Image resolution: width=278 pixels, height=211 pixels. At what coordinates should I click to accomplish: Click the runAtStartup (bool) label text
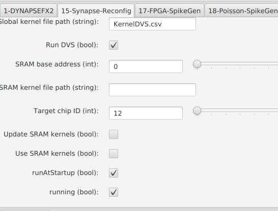click(x=65, y=172)
